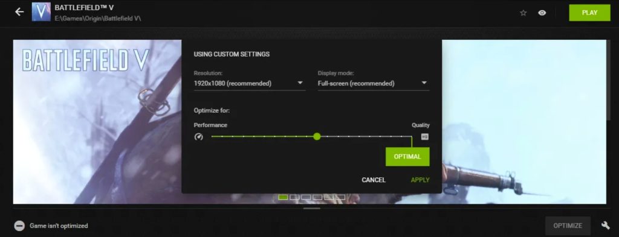
Task: Go back using the left arrow
Action: [x=19, y=12]
